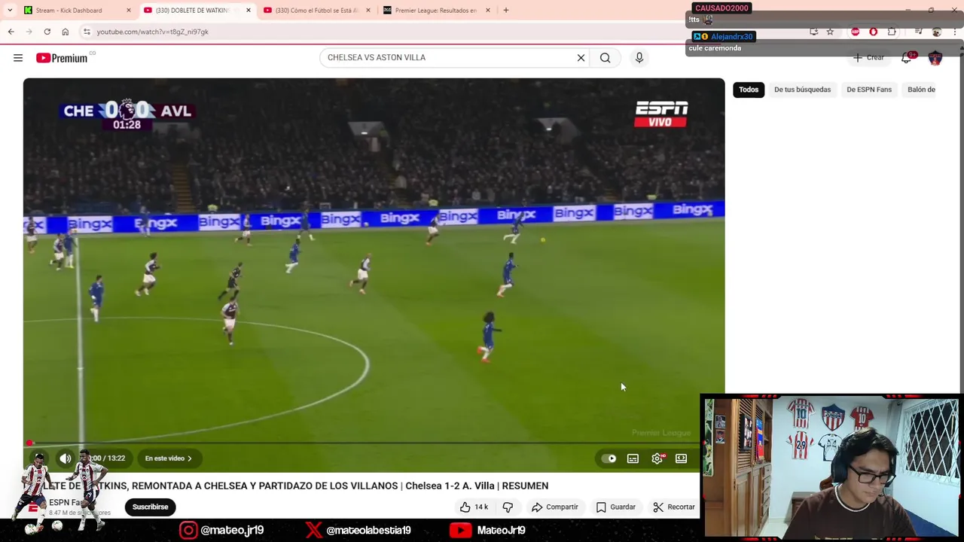This screenshot has width=964, height=542.
Task: Close the DOBLETE DE WATKINS tab
Action: pyautogui.click(x=249, y=11)
